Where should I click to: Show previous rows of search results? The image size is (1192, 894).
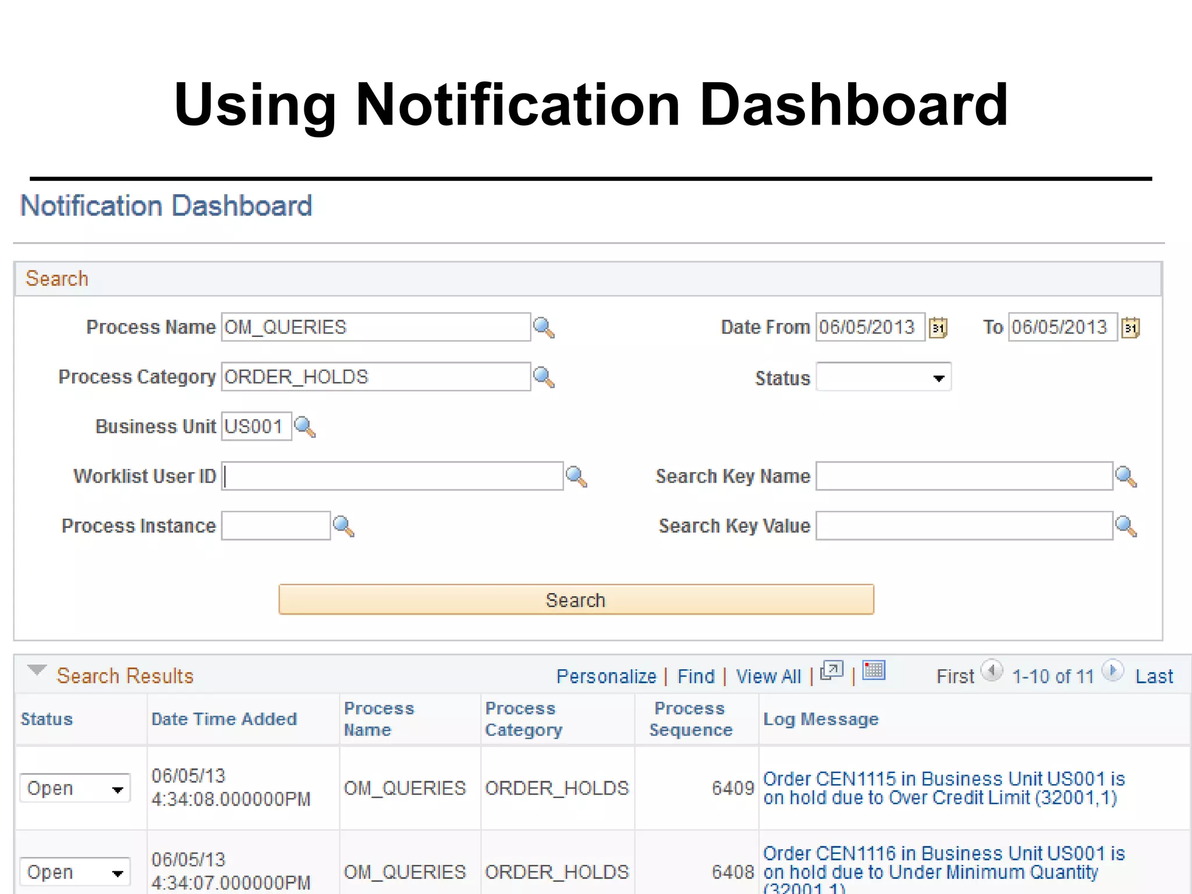[x=992, y=670]
